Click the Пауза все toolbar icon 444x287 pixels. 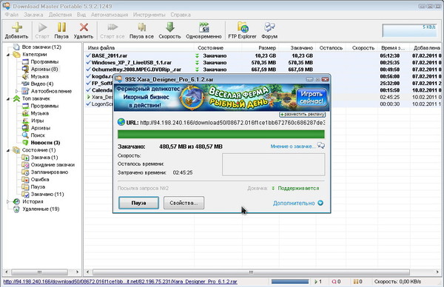click(x=141, y=27)
